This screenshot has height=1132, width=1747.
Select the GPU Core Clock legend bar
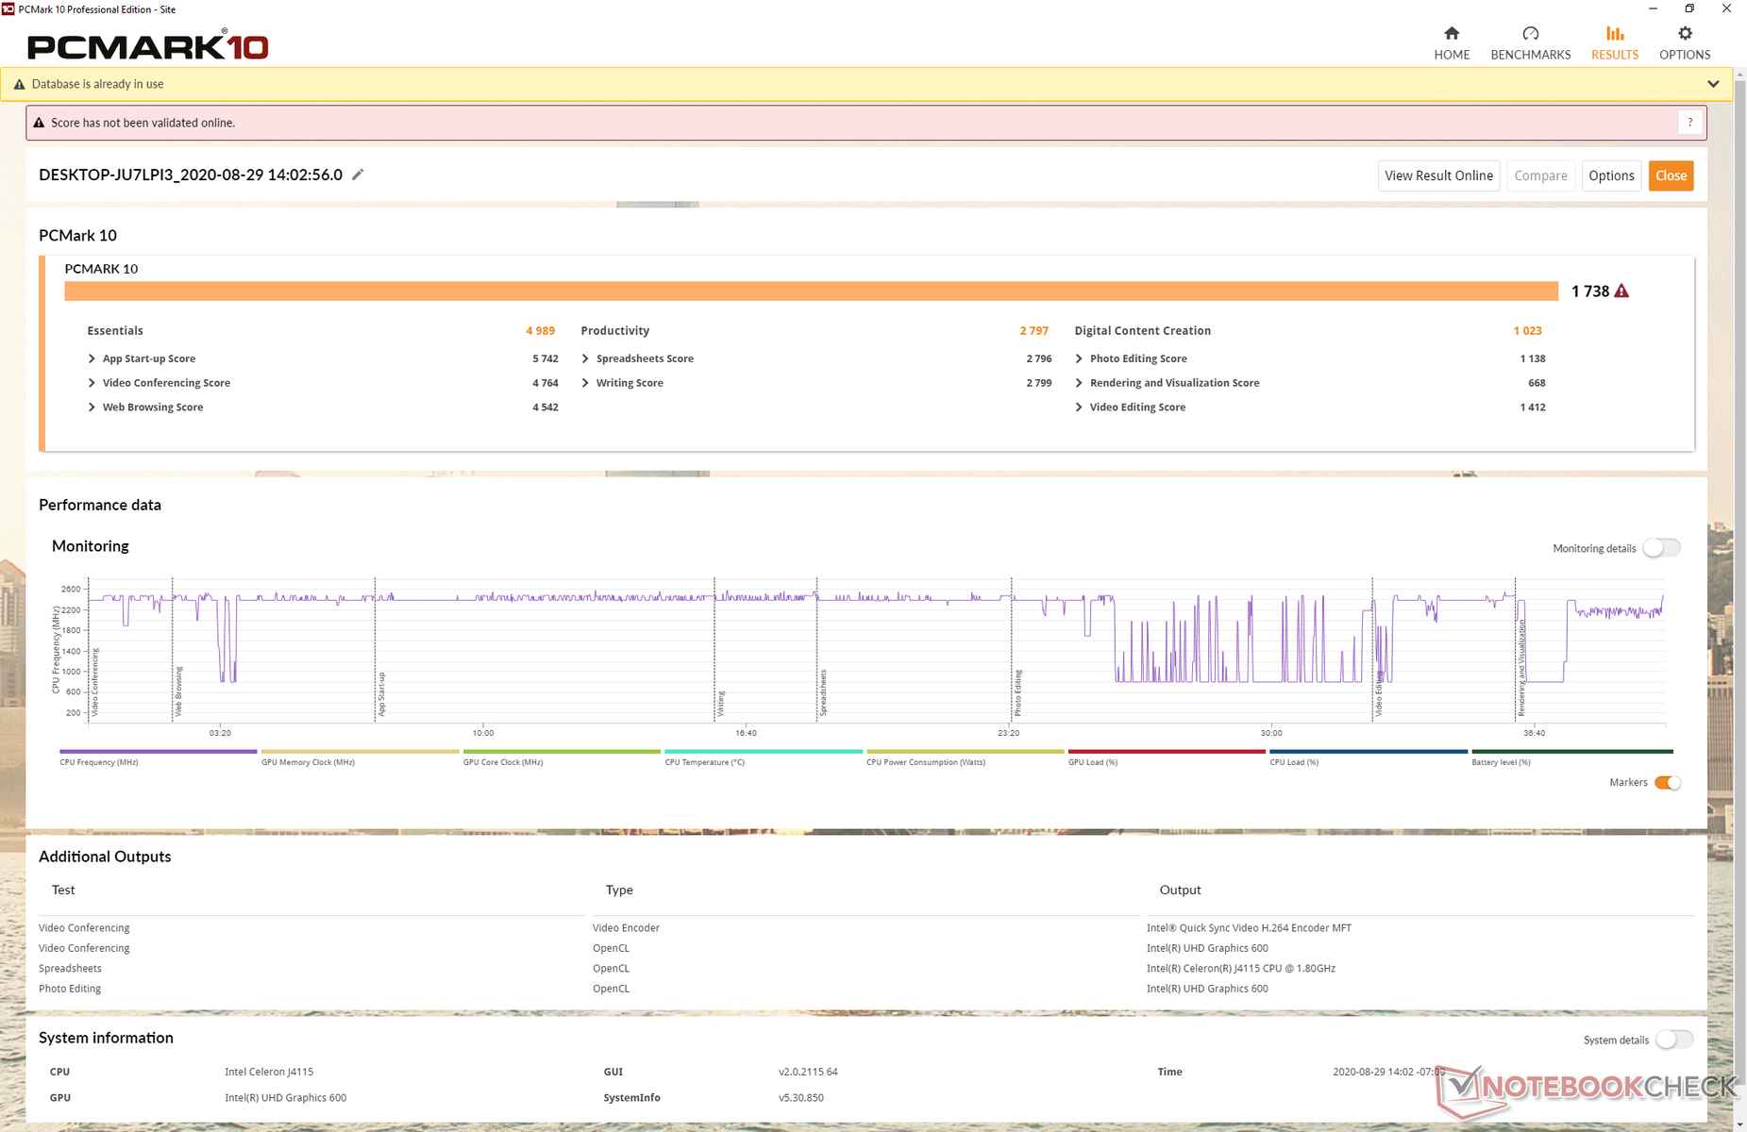(x=562, y=752)
